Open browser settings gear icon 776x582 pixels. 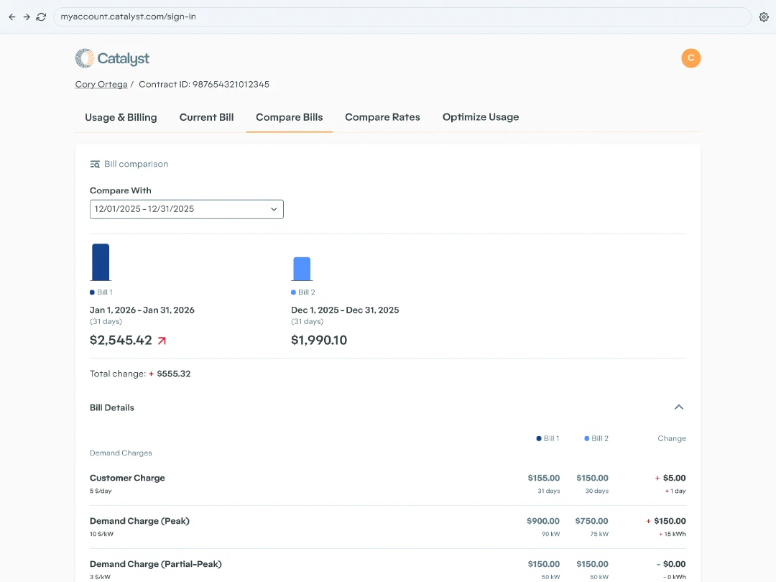pos(764,17)
